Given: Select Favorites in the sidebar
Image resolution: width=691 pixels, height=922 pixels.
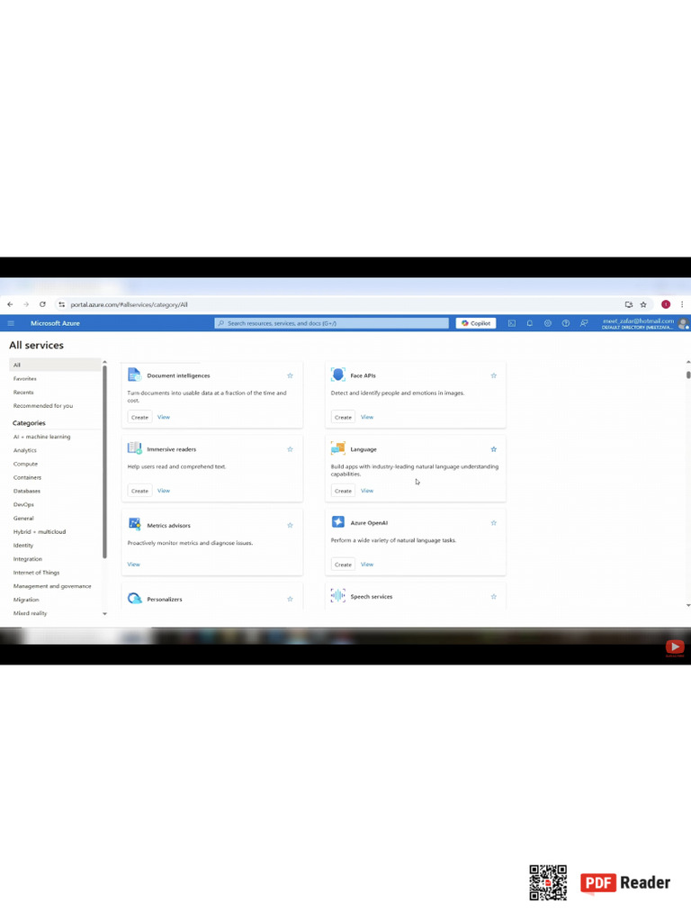Looking at the screenshot, I should (x=24, y=379).
